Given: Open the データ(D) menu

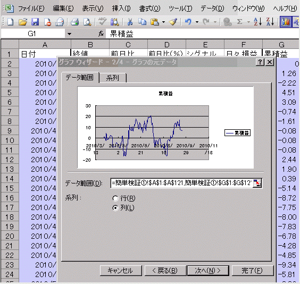Looking at the screenshot, I should point(212,9).
